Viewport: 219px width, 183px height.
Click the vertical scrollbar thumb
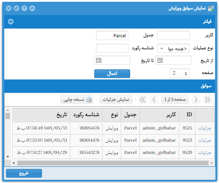(8, 116)
